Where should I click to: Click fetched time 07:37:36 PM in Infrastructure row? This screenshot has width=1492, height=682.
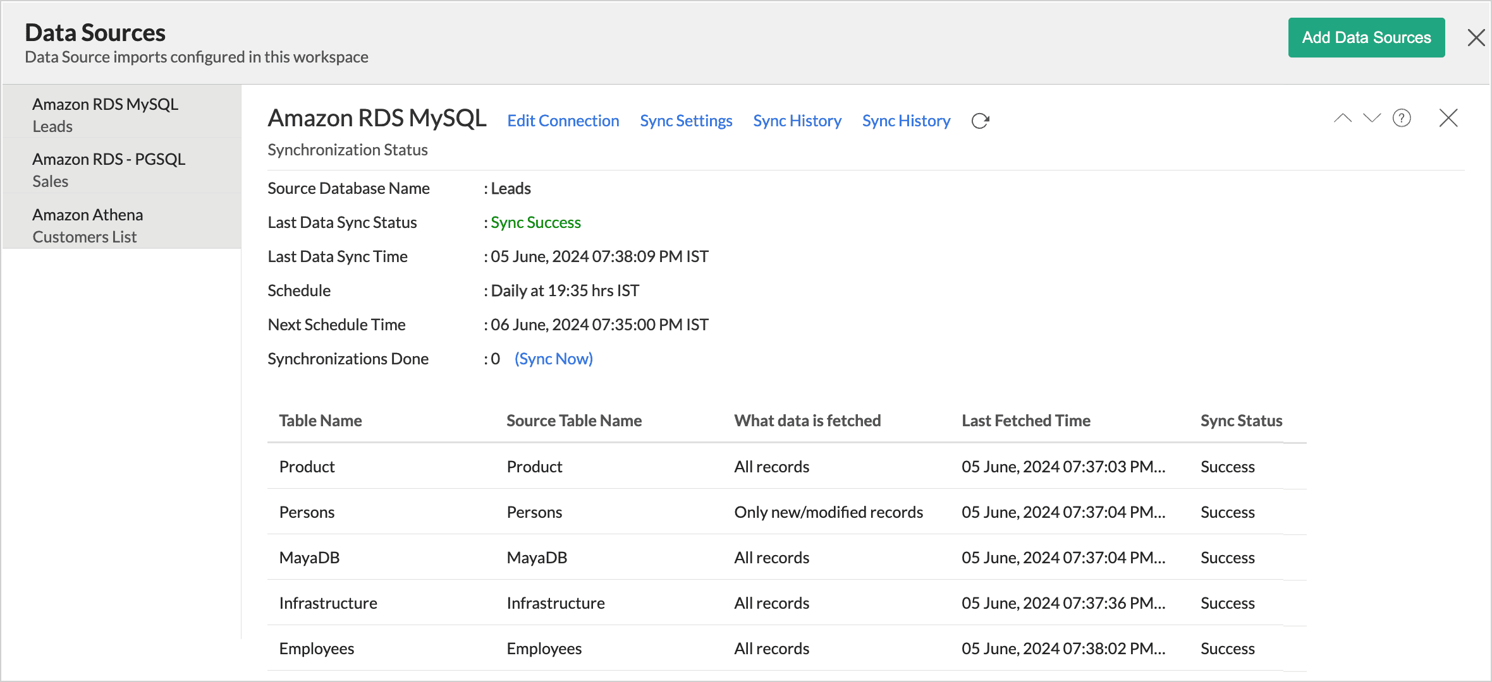coord(1063,603)
